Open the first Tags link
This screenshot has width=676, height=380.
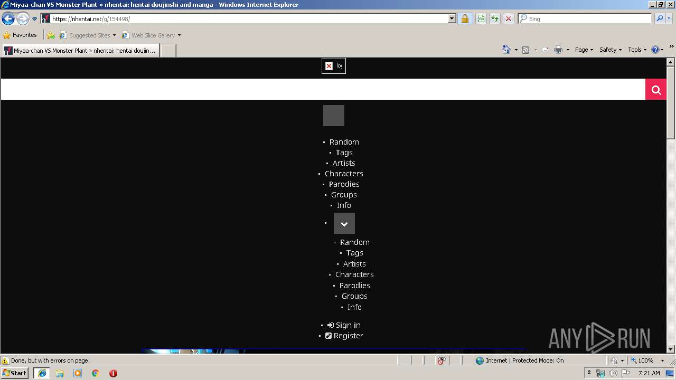pos(344,153)
